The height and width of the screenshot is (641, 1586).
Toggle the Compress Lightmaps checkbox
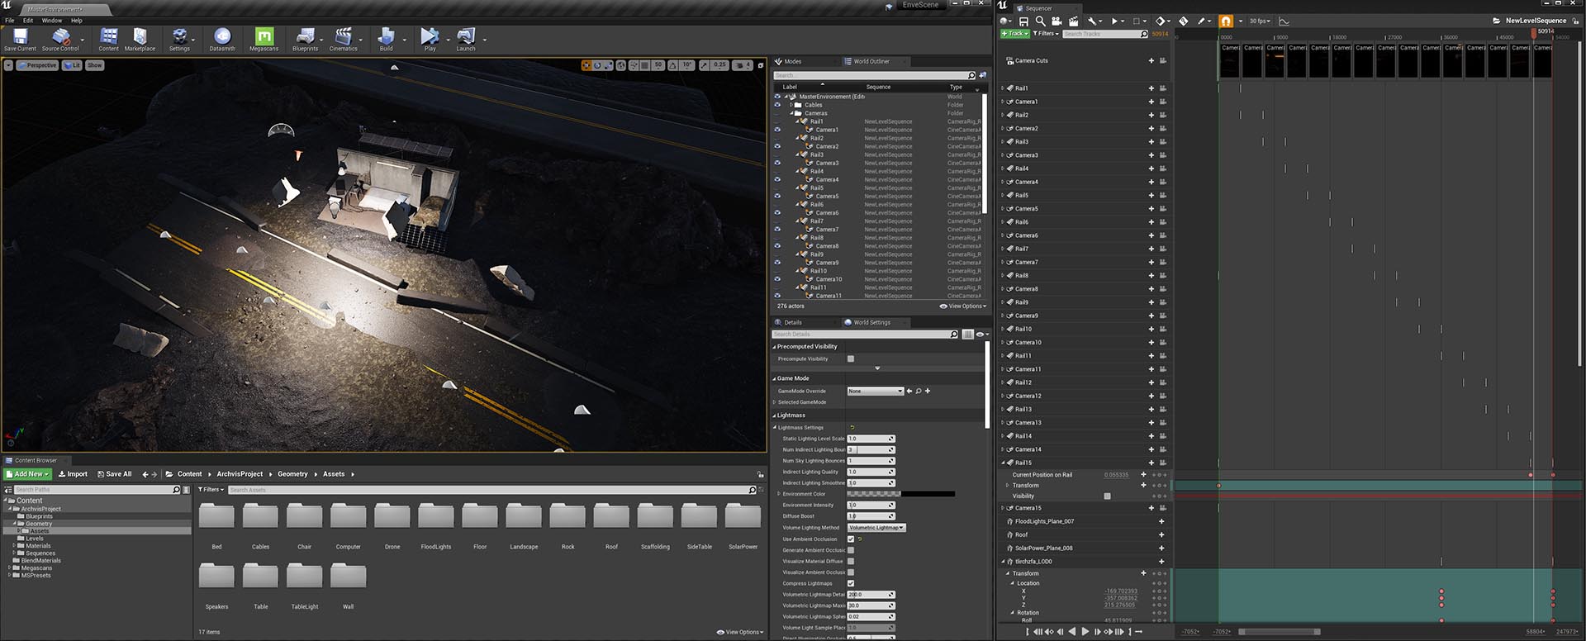point(851,583)
